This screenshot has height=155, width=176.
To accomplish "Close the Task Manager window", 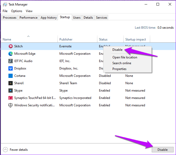I will (170, 4).
